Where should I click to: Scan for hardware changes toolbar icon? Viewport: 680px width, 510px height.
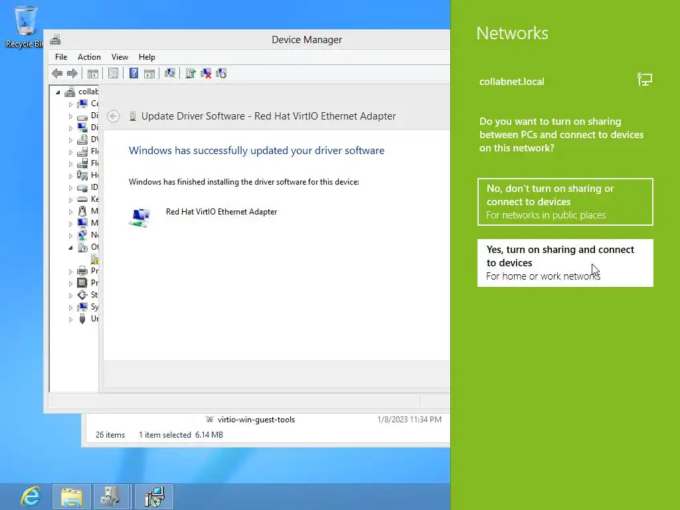point(170,73)
